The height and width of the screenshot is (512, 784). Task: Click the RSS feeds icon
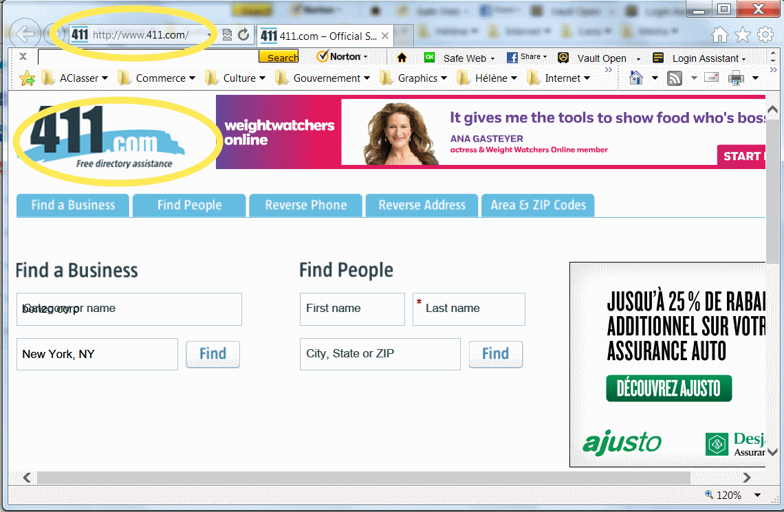pyautogui.click(x=675, y=78)
